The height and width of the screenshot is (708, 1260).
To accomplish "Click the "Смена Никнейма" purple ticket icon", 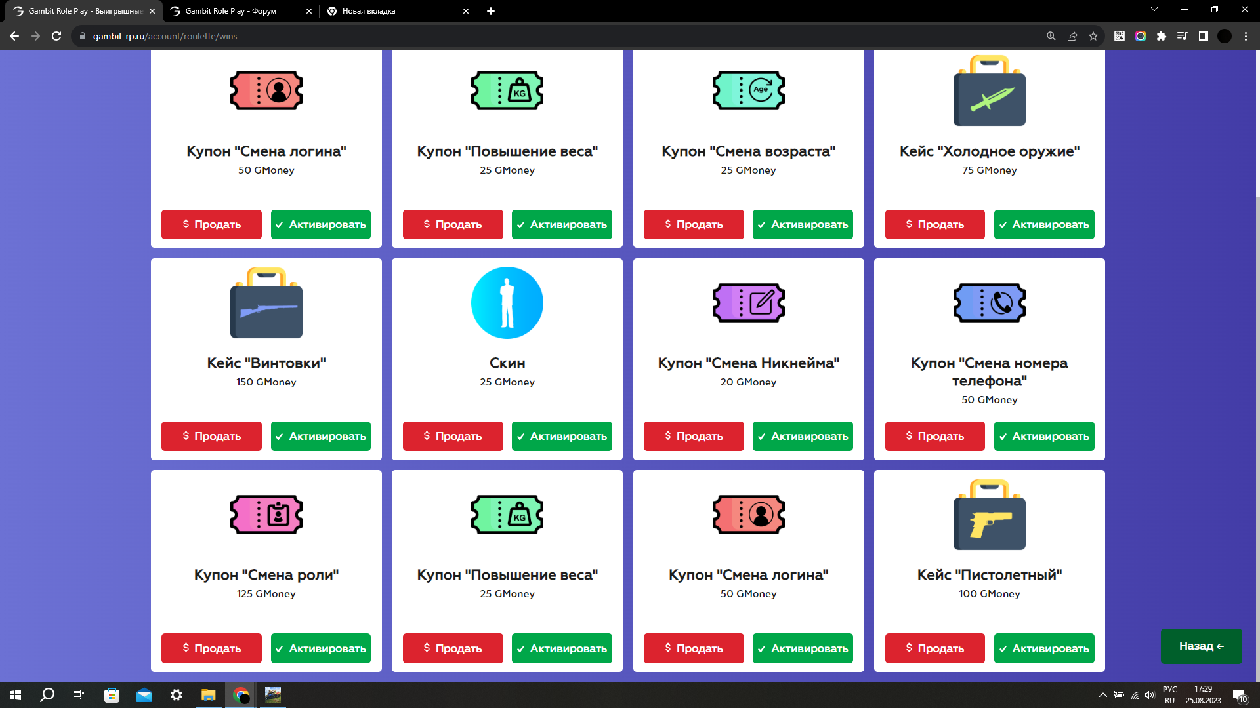I will (748, 303).
